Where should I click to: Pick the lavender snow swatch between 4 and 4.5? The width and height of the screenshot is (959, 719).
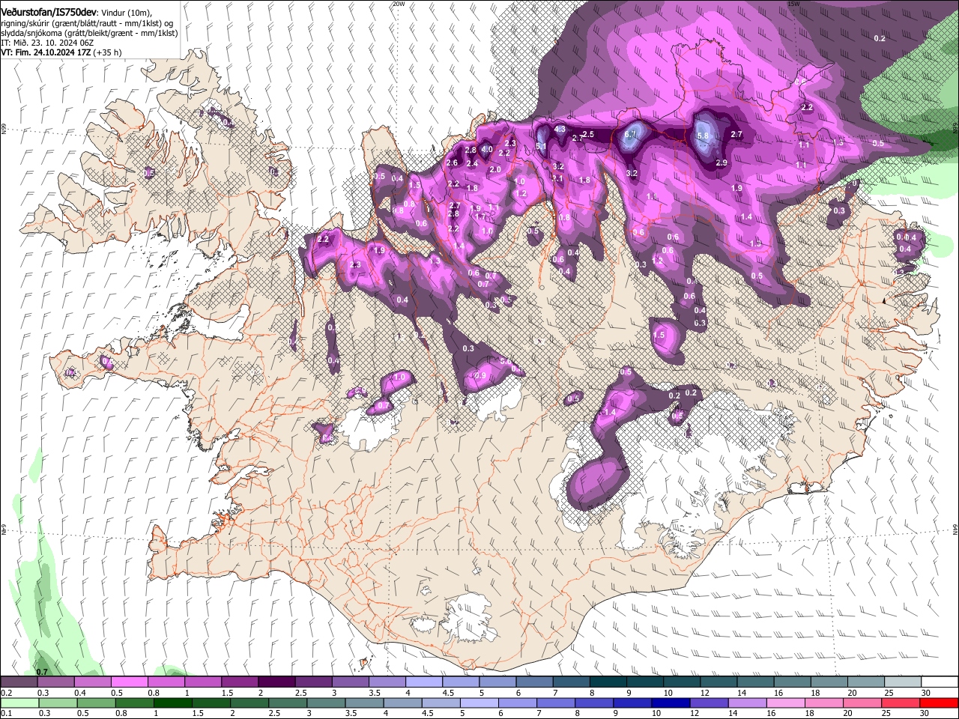423,682
